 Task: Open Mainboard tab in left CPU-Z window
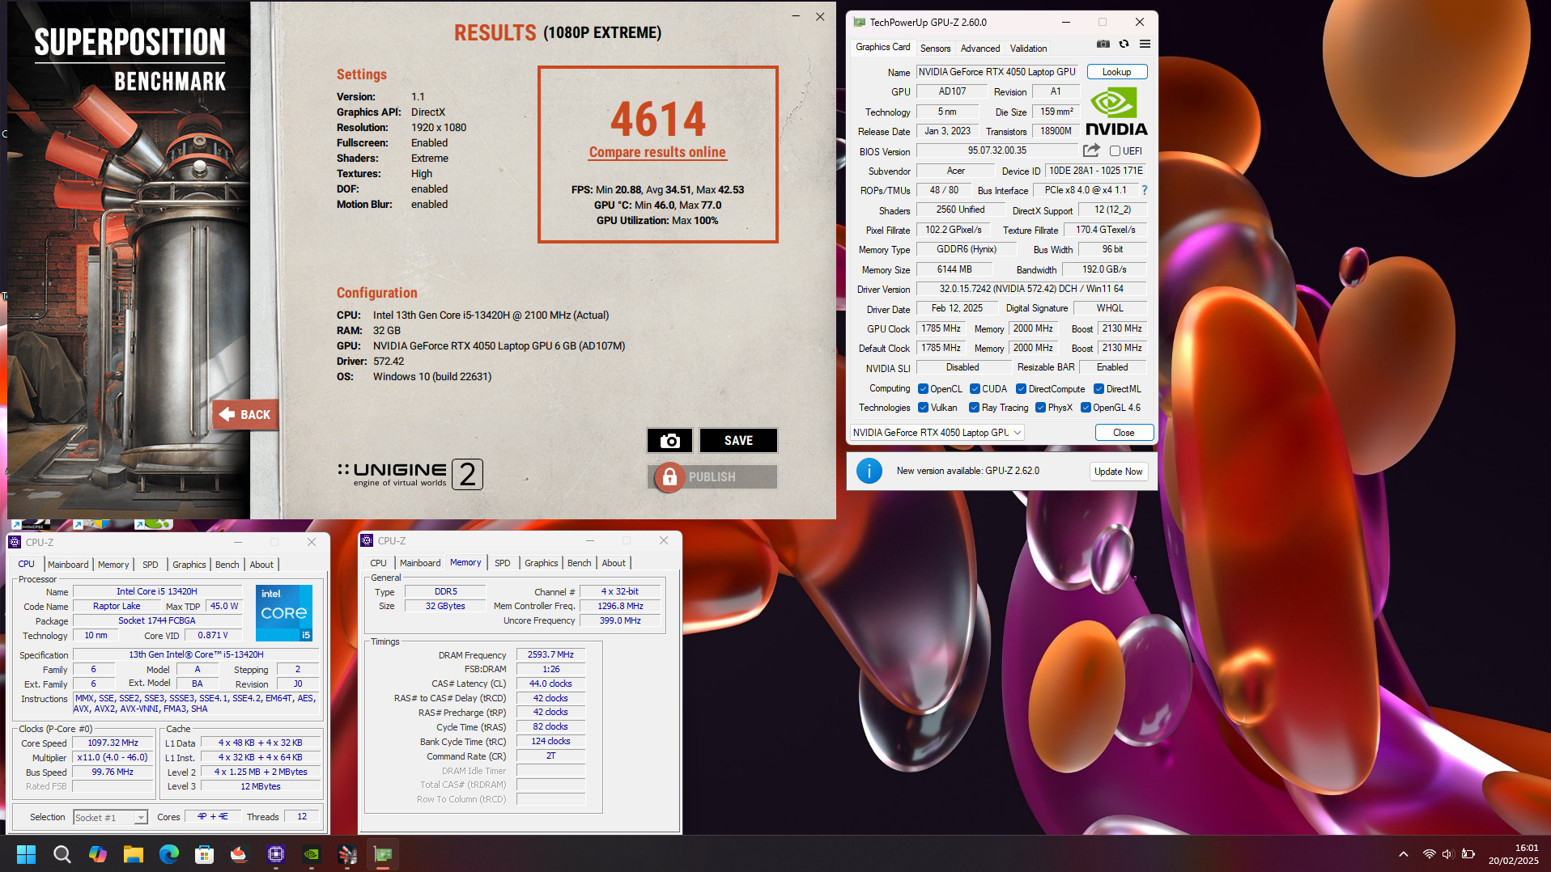pos(68,565)
